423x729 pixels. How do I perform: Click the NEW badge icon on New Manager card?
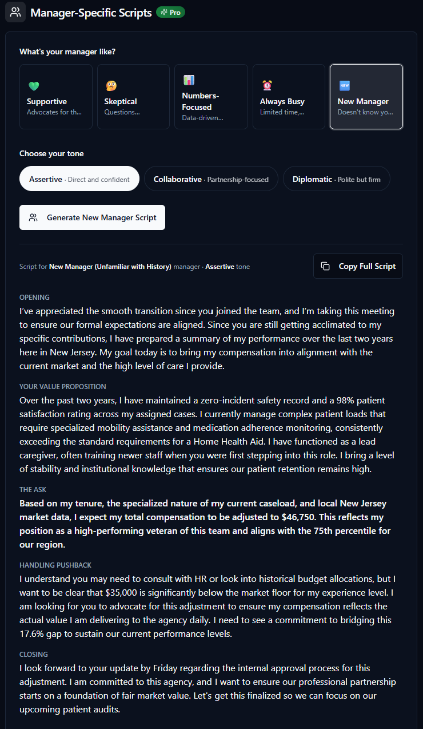[345, 85]
